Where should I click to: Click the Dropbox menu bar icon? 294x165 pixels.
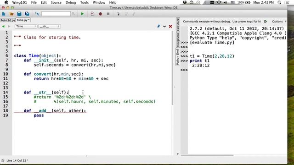click(x=185, y=2)
